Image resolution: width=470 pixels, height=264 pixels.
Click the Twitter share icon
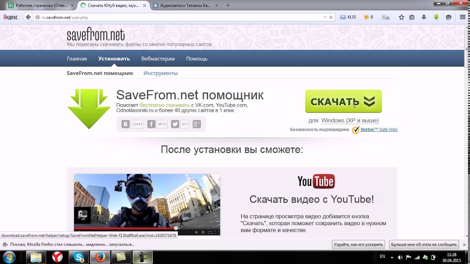(x=175, y=124)
